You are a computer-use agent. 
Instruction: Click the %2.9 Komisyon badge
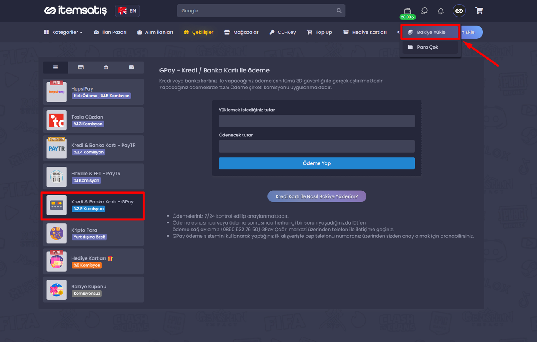[89, 209]
